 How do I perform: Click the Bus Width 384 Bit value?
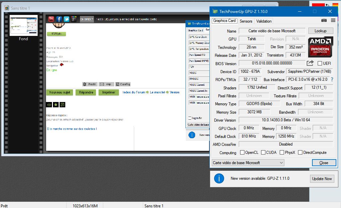click(x=319, y=104)
